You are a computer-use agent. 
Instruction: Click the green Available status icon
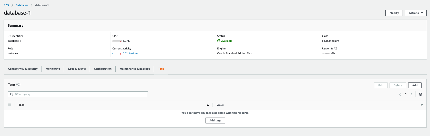click(219, 41)
